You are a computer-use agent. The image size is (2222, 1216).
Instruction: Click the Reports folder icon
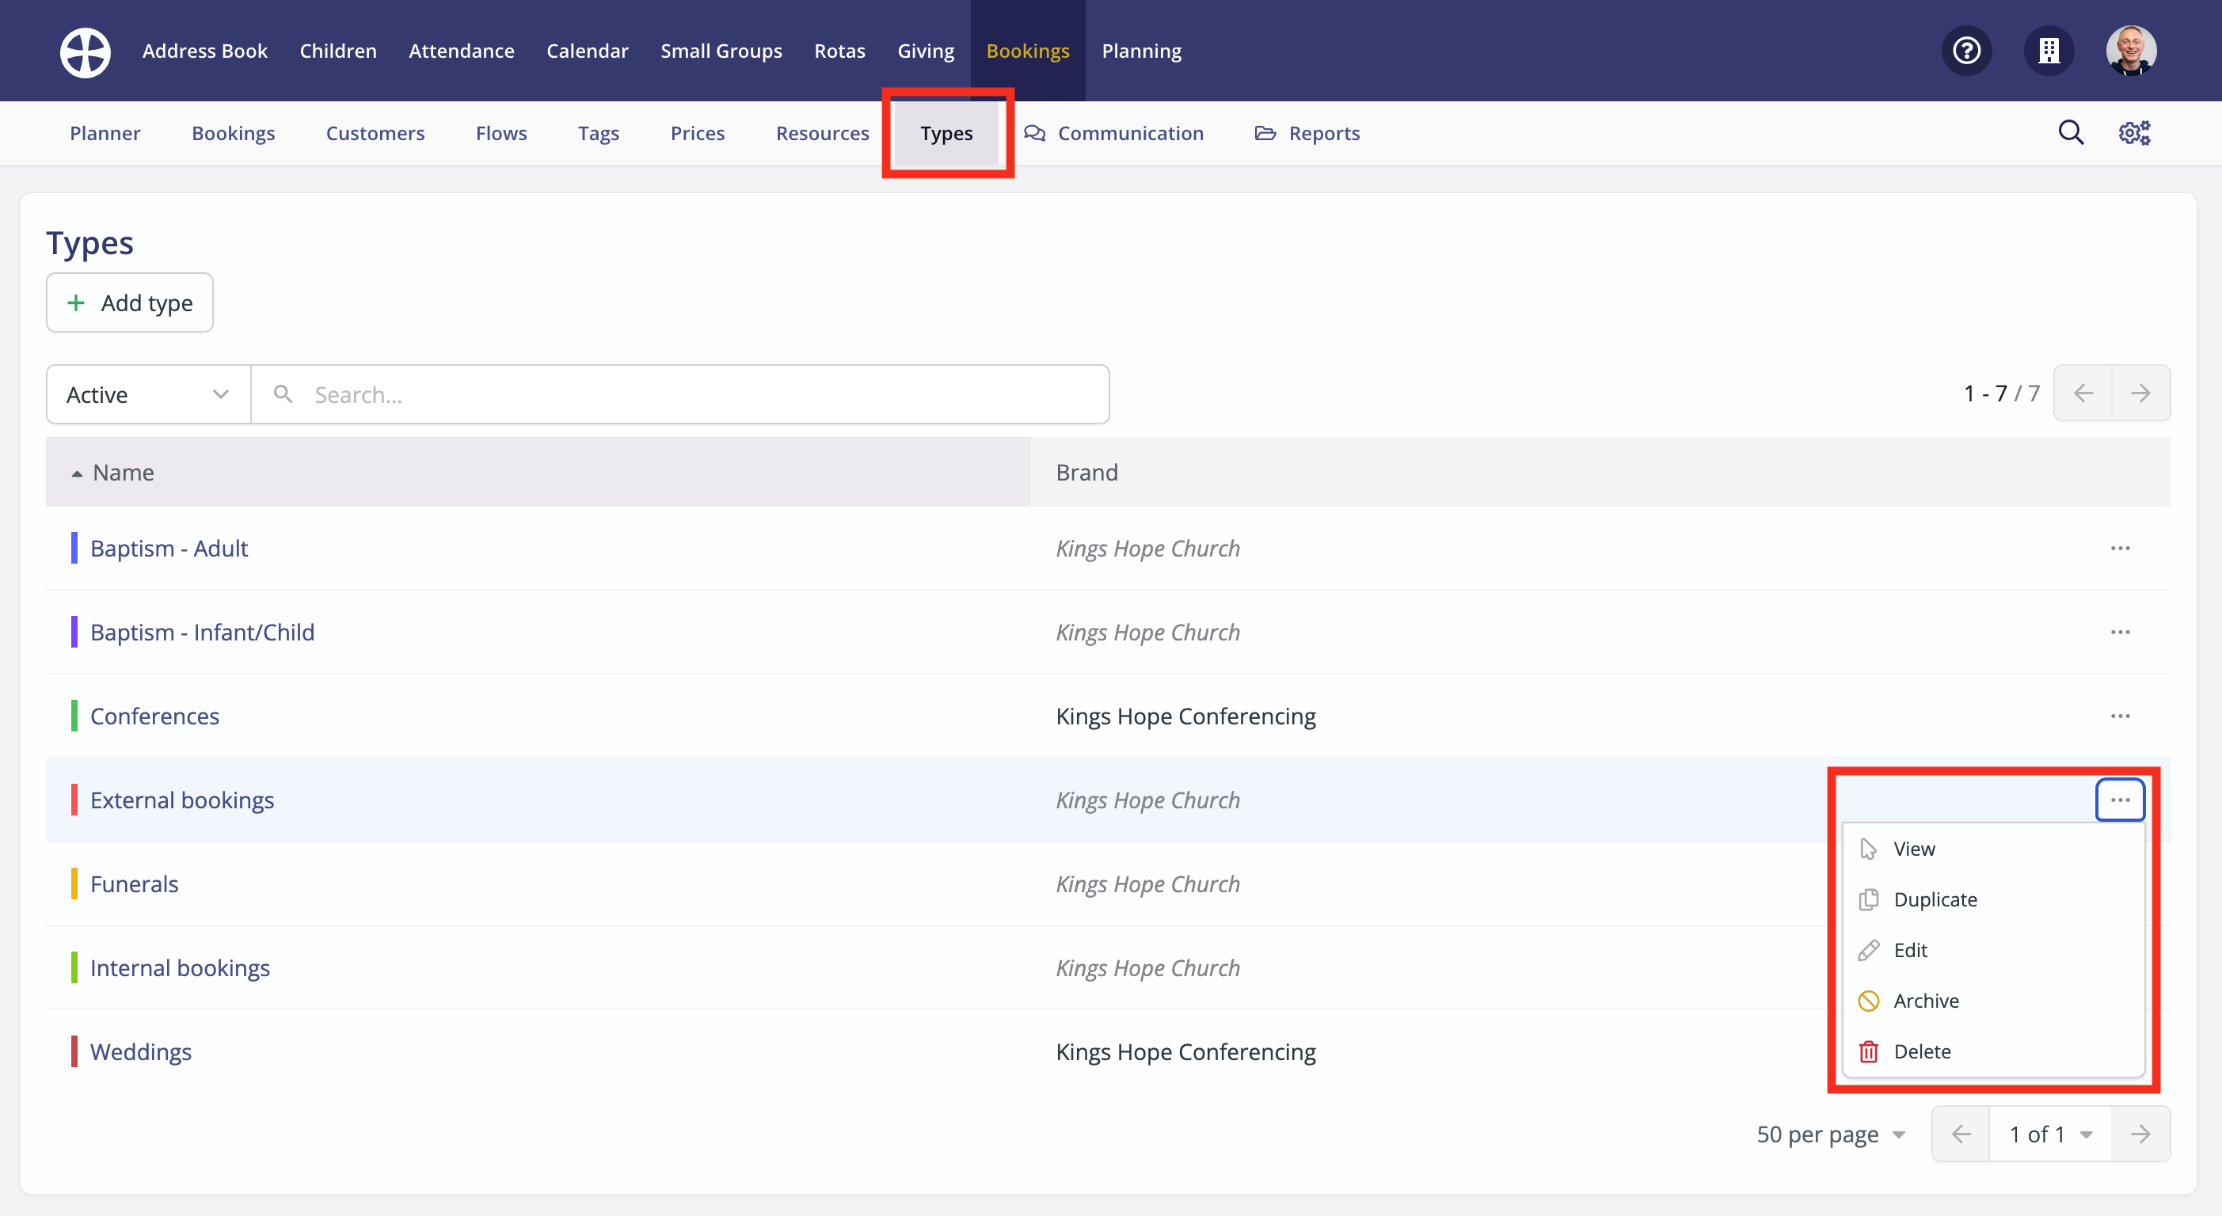1265,133
